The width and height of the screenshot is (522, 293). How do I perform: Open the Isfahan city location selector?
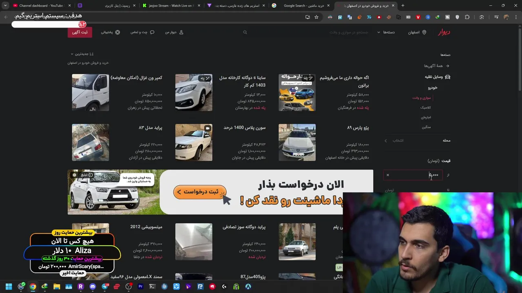pos(417,32)
